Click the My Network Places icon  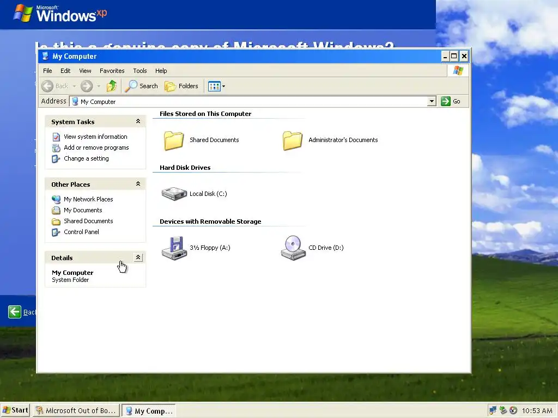pyautogui.click(x=56, y=199)
